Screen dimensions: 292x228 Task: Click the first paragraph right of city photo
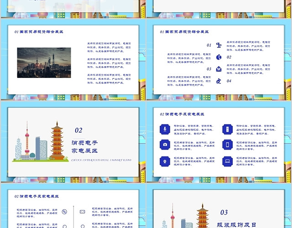pos(109,47)
